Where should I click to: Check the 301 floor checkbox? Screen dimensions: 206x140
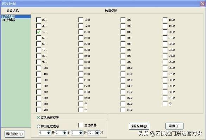click(x=38, y=26)
